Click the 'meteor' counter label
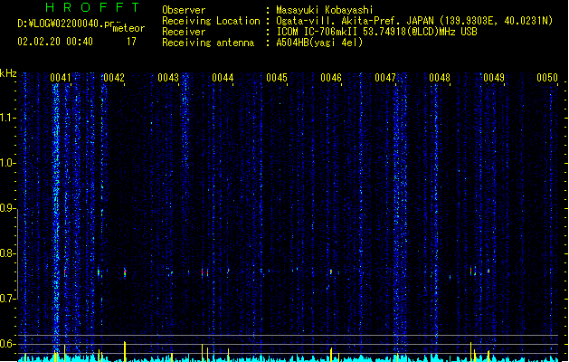This screenshot has width=569, height=362. [x=128, y=28]
